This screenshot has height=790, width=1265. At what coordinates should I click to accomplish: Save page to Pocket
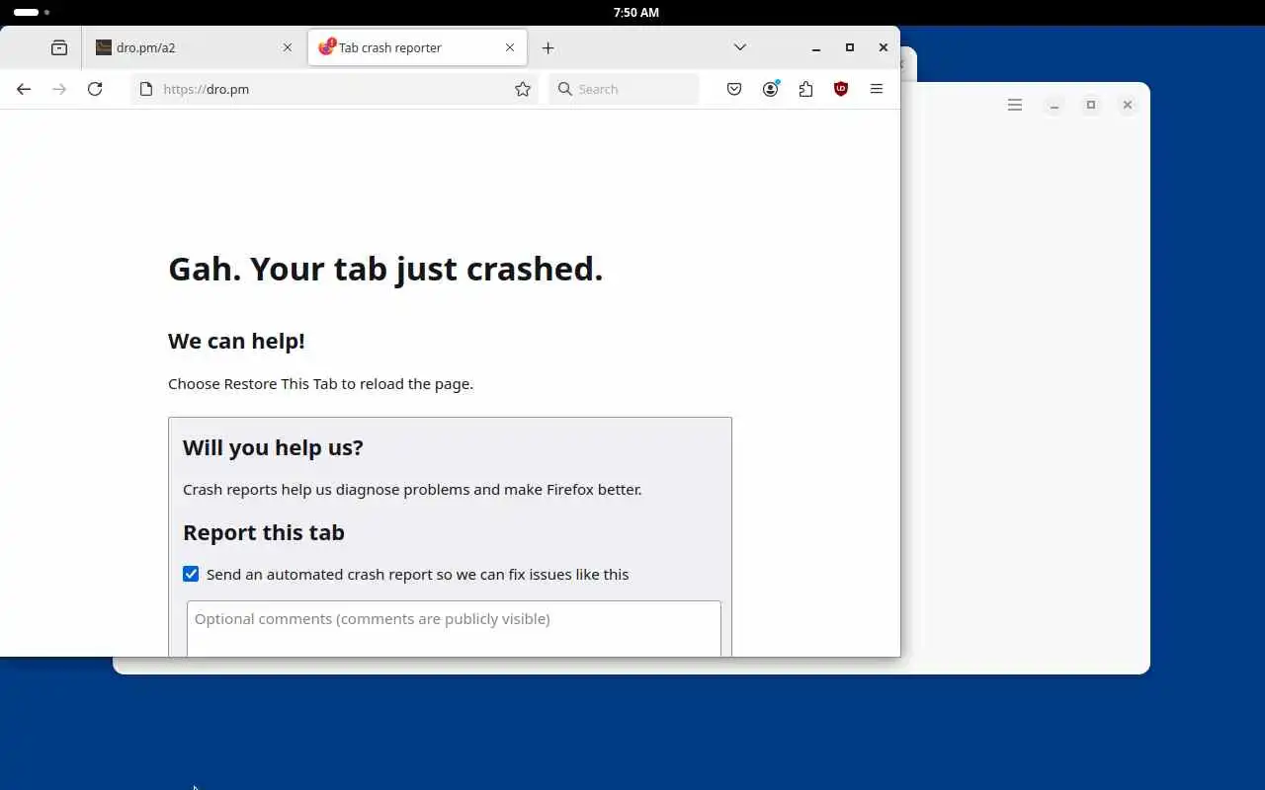click(x=734, y=89)
